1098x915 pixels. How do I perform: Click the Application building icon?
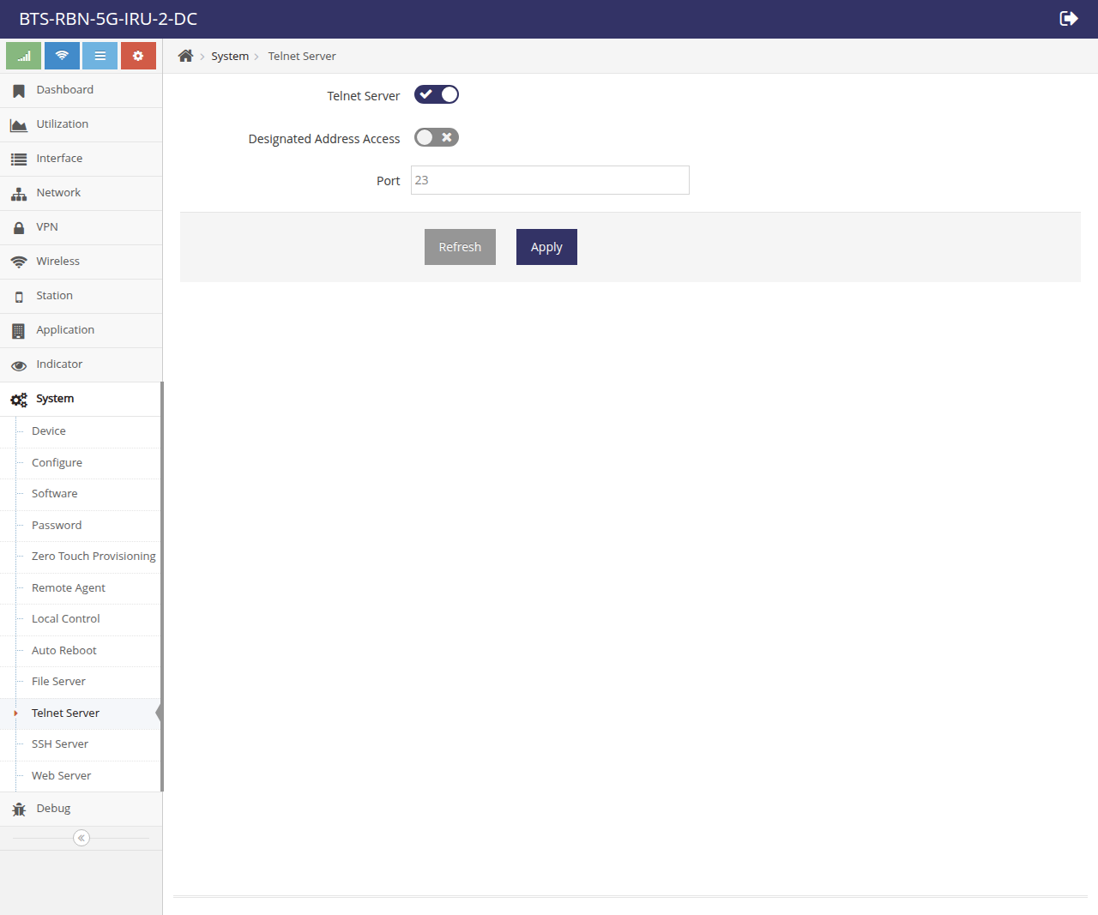(19, 331)
